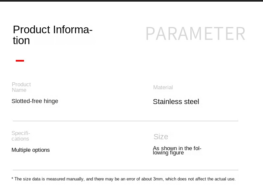This screenshot has height=188, width=263.
Task: Click the upper horizontal divider line
Action: [x=125, y=121]
